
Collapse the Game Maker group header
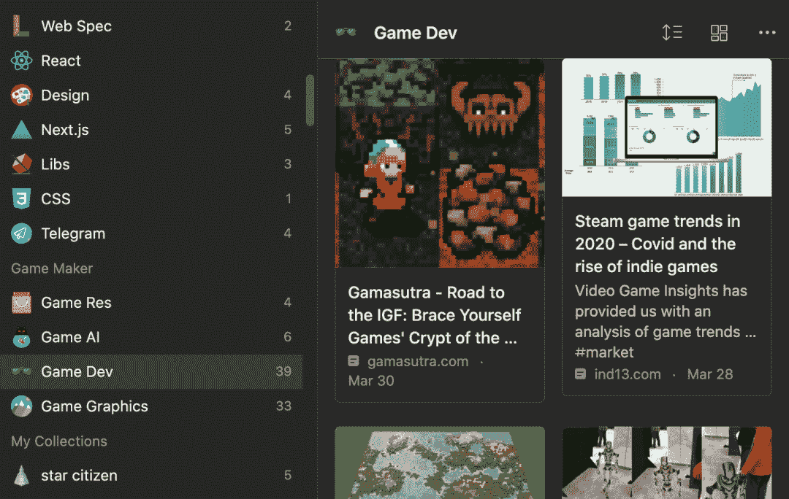[x=52, y=268]
